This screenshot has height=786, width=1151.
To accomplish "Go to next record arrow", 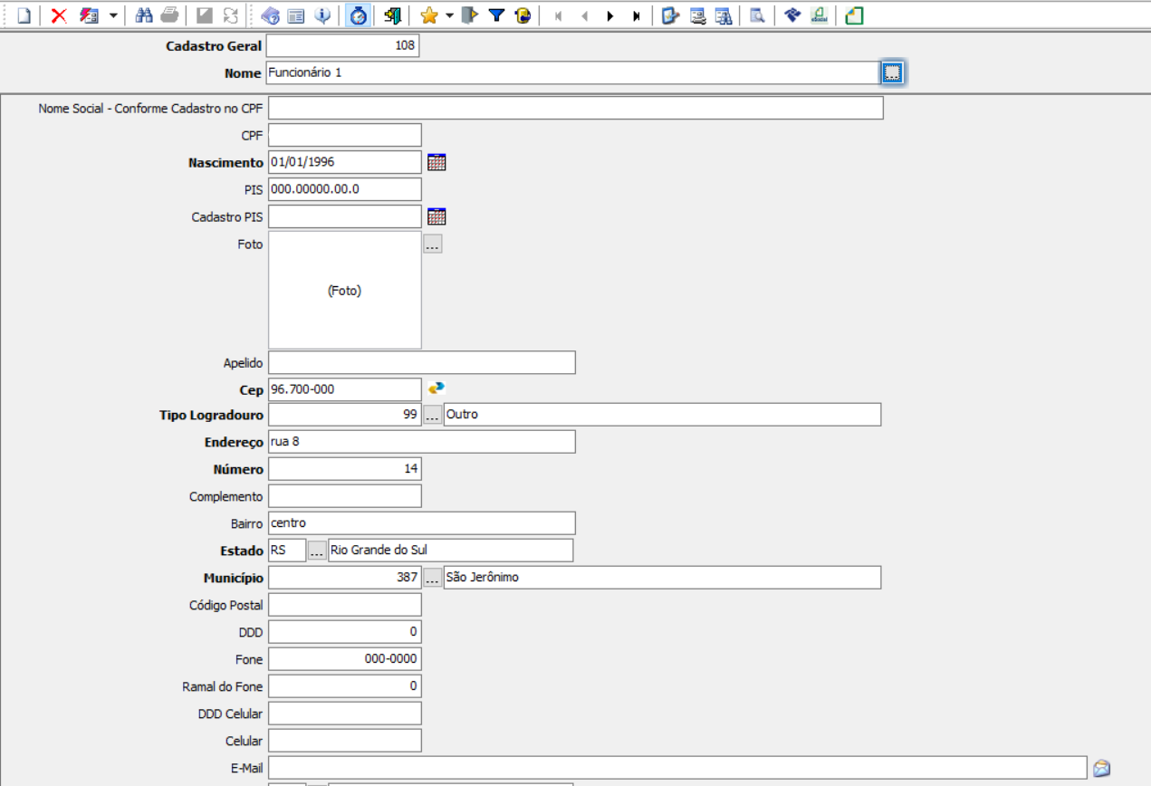I will [x=610, y=15].
